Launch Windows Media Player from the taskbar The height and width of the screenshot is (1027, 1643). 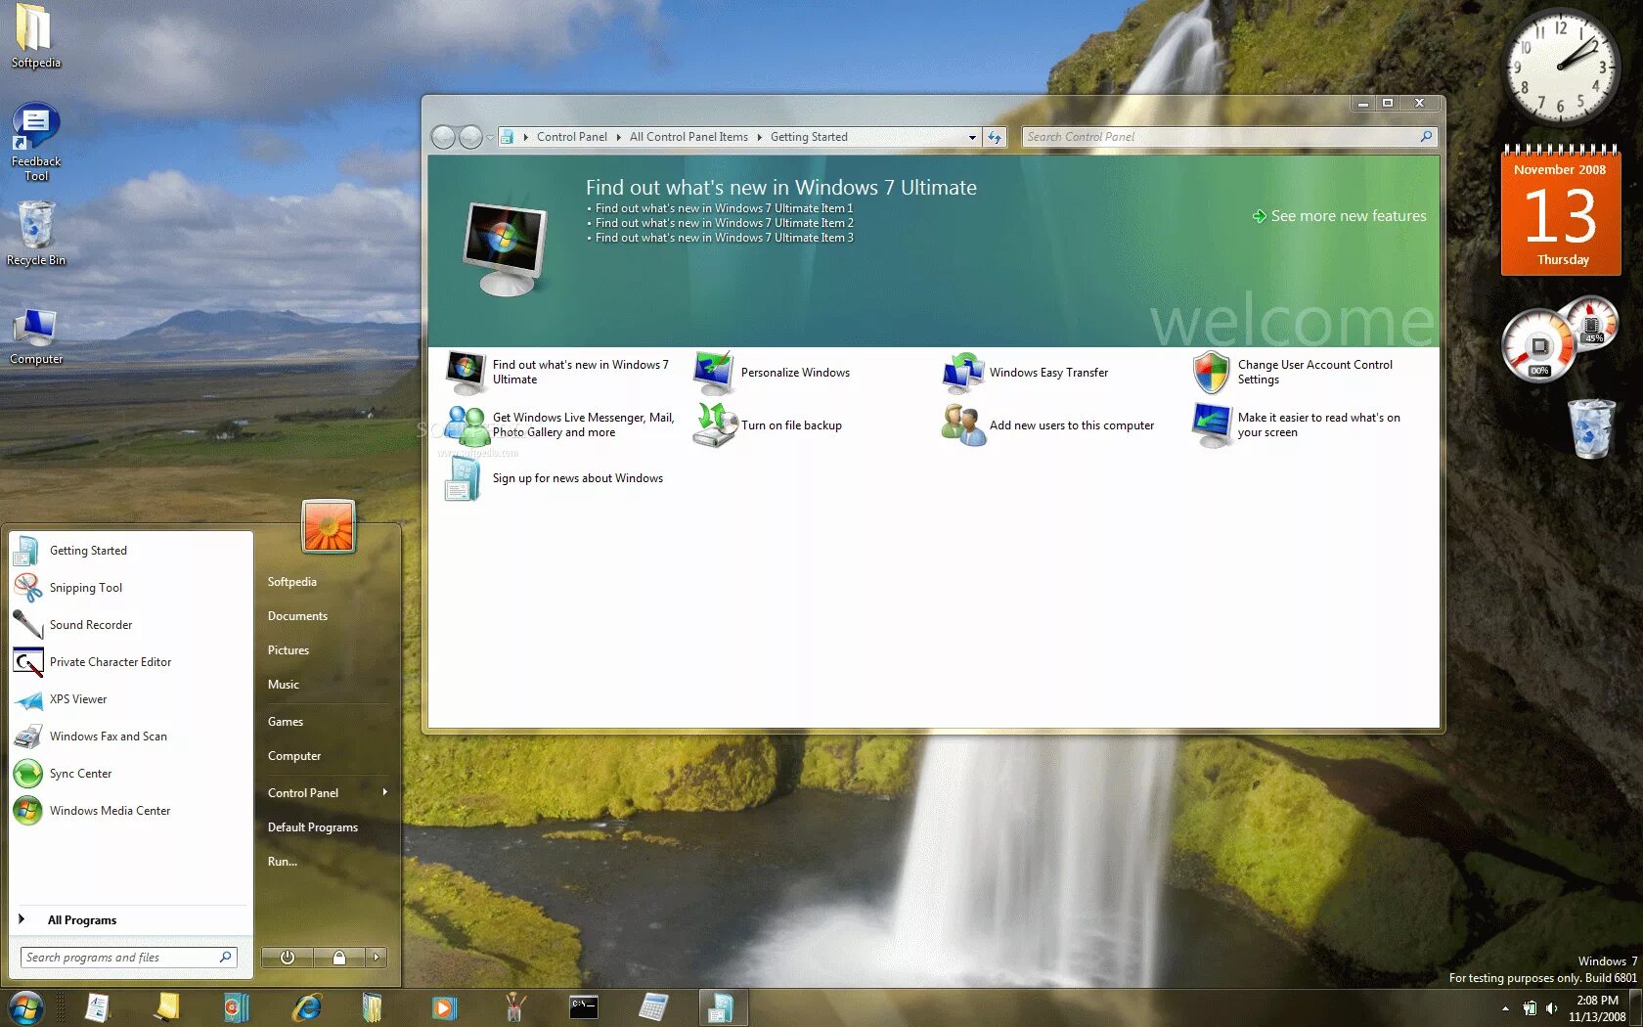tap(443, 1007)
